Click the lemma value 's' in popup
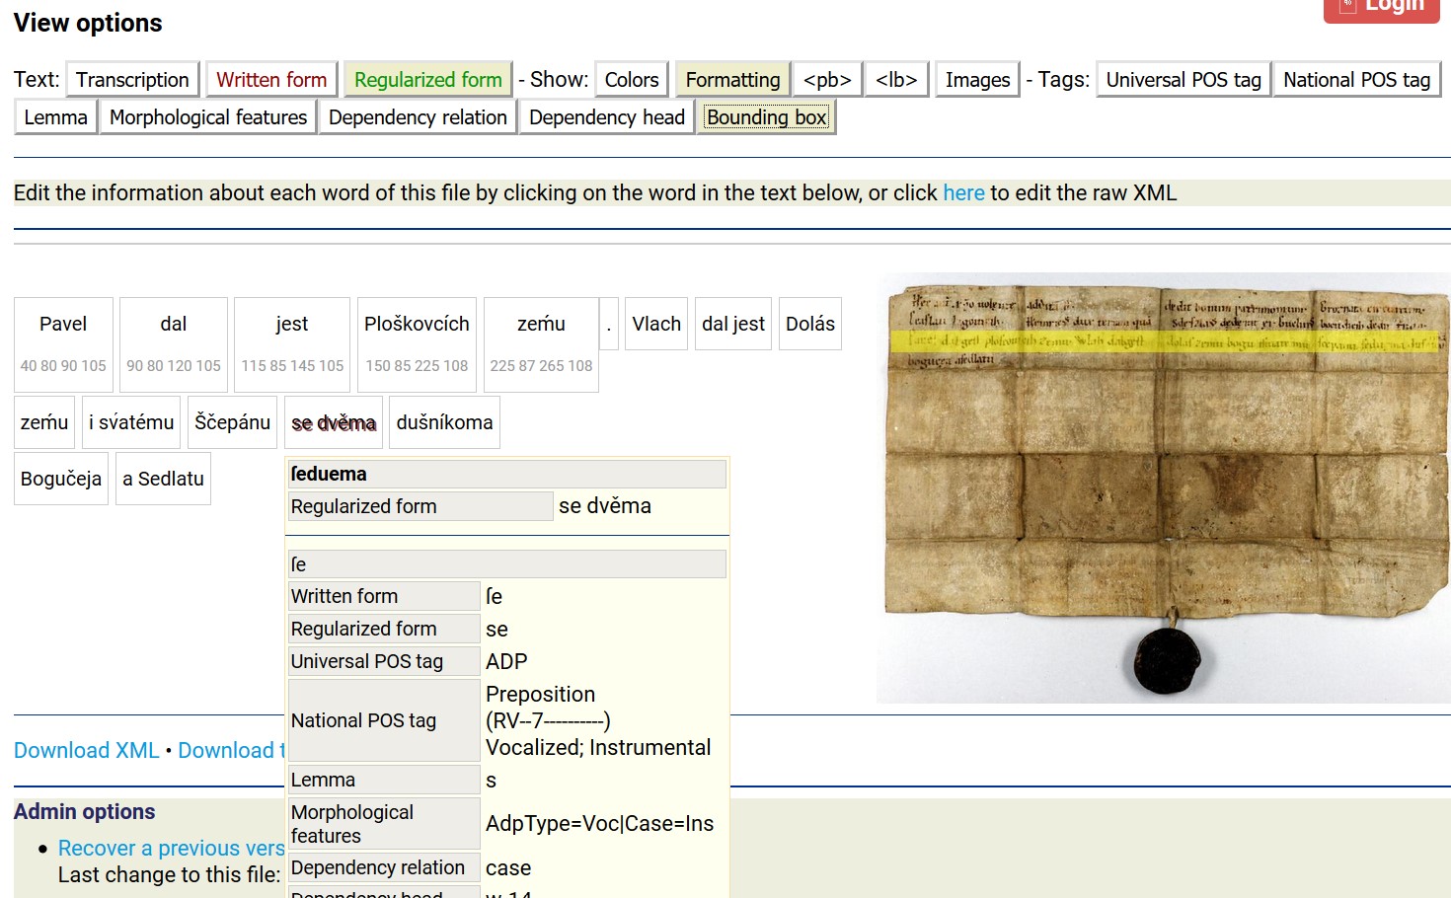1451x898 pixels. click(491, 780)
